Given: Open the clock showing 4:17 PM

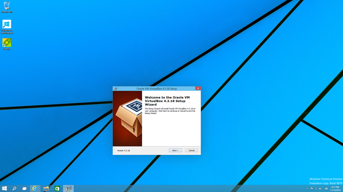Looking at the screenshot, I should [x=335, y=189].
